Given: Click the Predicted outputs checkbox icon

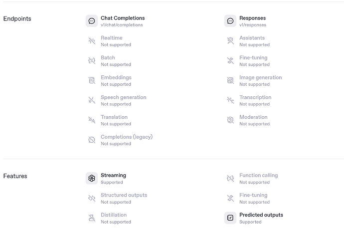Looking at the screenshot, I should (x=230, y=218).
